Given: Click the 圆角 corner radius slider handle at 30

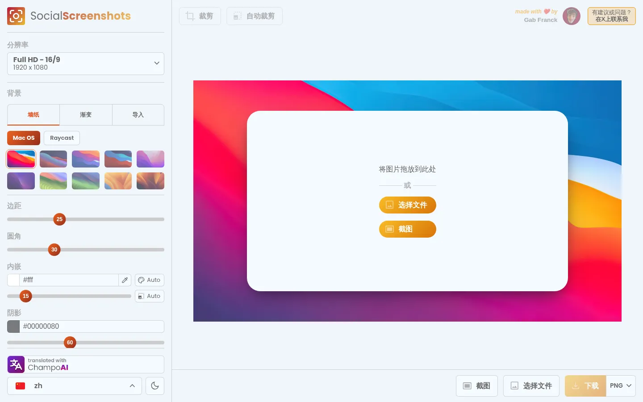Looking at the screenshot, I should click(54, 250).
